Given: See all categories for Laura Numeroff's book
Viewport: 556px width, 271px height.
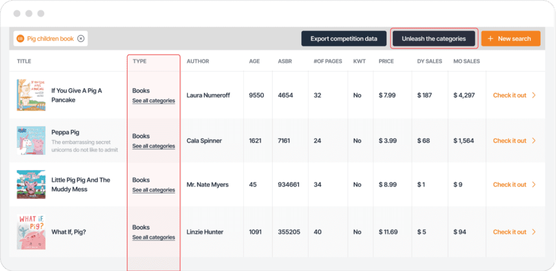Looking at the screenshot, I should 153,101.
